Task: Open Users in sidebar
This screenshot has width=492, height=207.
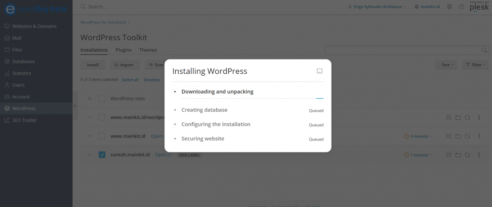Action: 36,85
